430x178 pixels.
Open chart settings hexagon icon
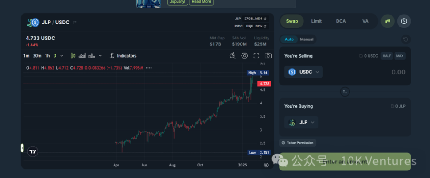pos(244,56)
